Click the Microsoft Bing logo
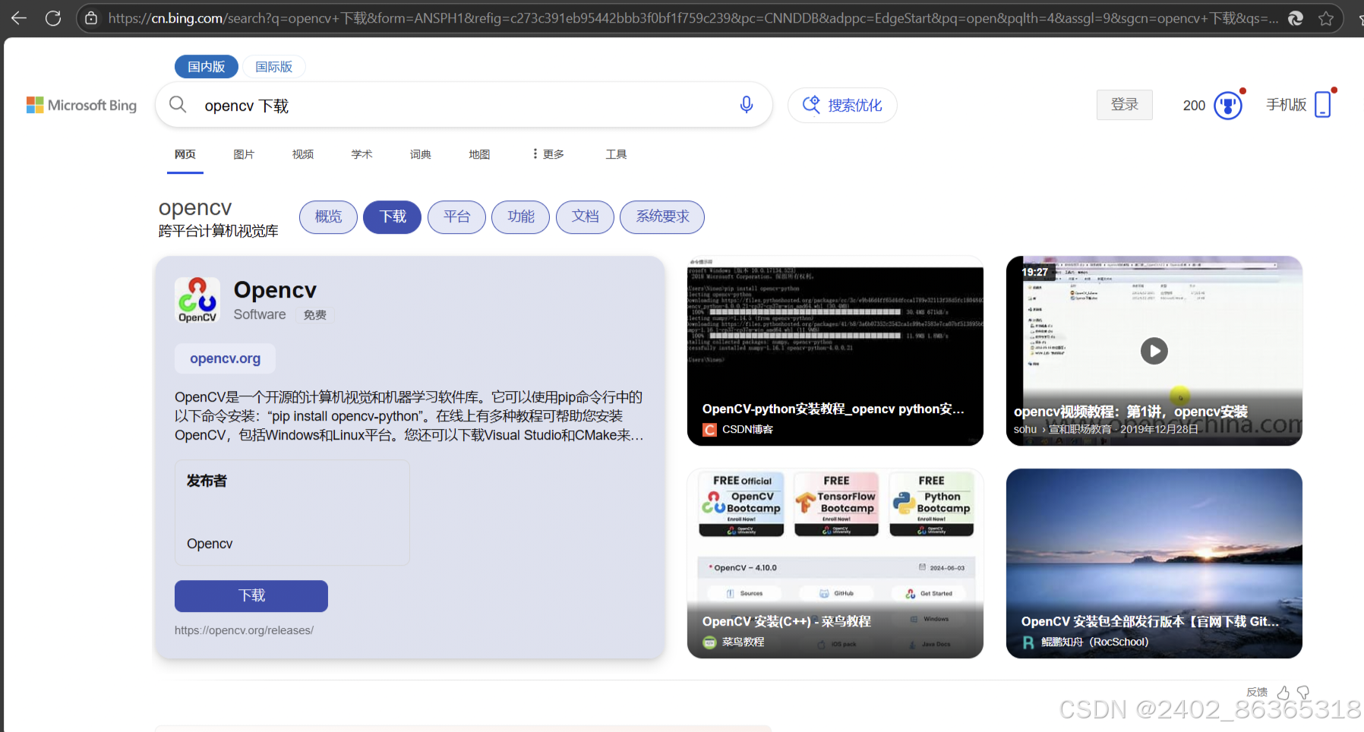 [x=82, y=106]
